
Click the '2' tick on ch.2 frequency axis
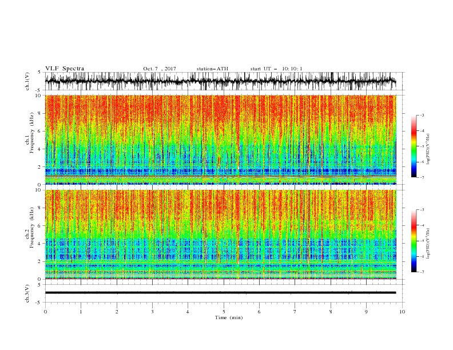[40, 261]
